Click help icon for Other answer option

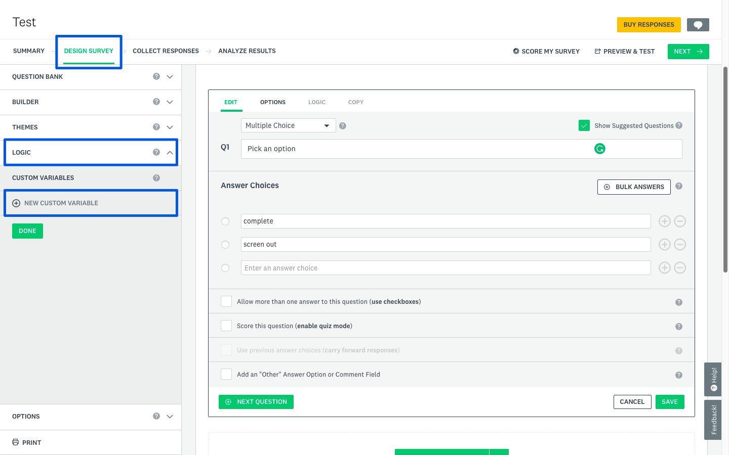click(679, 375)
